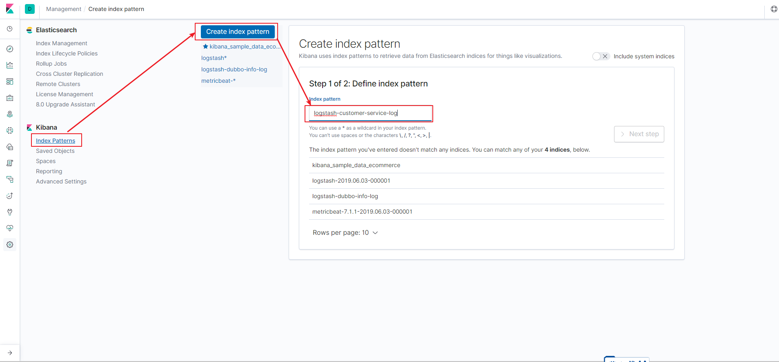Open License Management page
This screenshot has width=779, height=362.
[65, 94]
